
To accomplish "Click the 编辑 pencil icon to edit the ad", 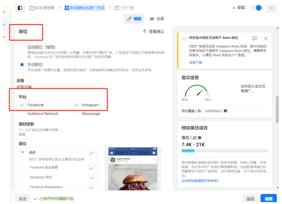I will pos(129,18).
